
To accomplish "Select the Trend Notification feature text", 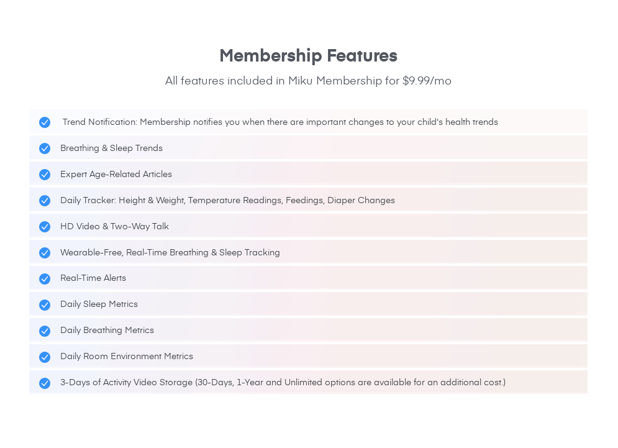I will coord(280,122).
